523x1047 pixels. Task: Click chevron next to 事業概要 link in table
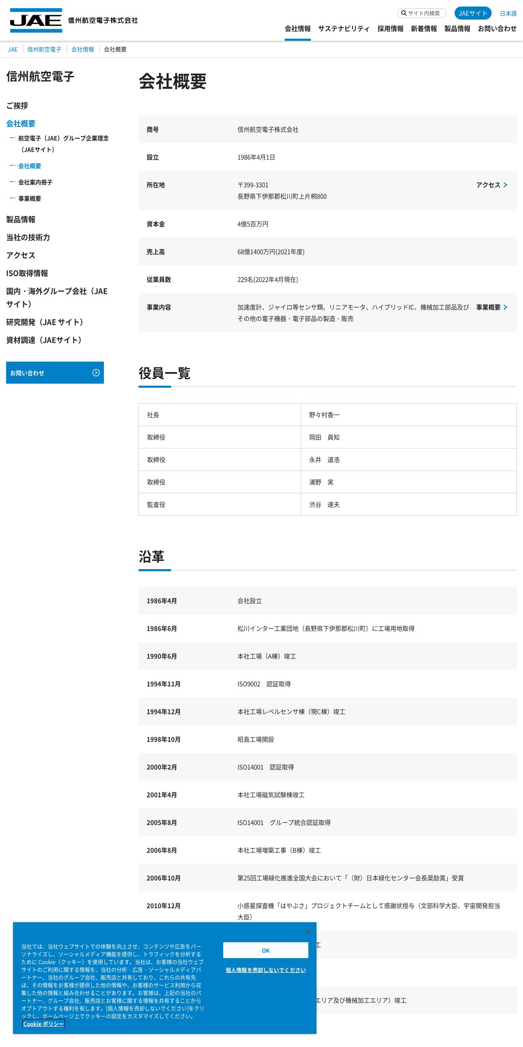point(505,307)
